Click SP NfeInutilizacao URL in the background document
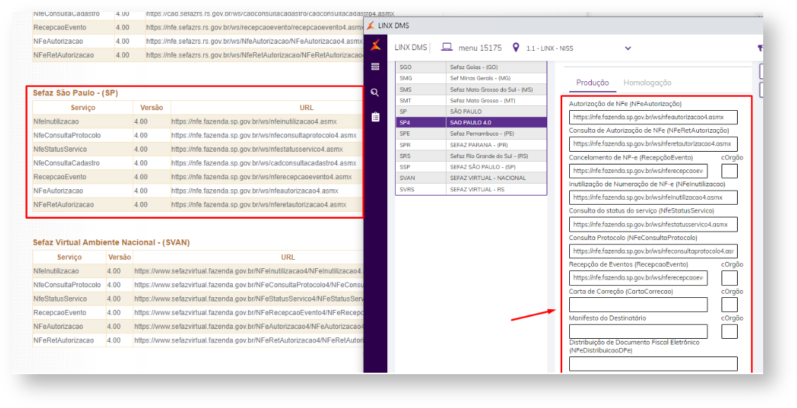The width and height of the screenshot is (797, 408). coord(254,121)
